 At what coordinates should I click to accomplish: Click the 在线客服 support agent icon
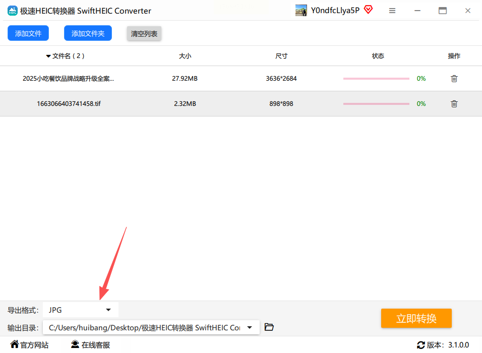[75, 344]
